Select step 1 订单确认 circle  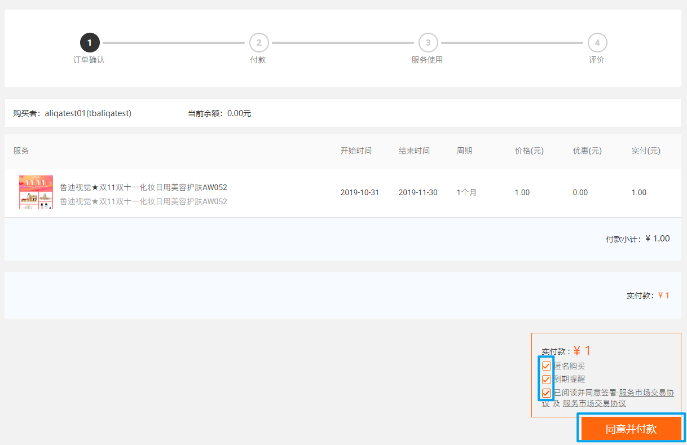pos(90,42)
